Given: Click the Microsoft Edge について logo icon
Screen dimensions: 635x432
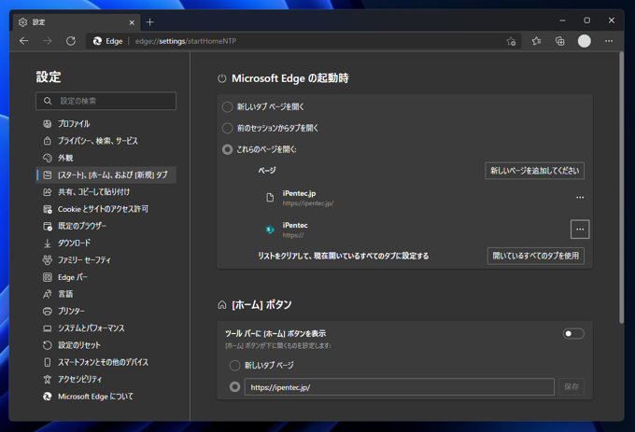Looking at the screenshot, I should click(x=48, y=397).
